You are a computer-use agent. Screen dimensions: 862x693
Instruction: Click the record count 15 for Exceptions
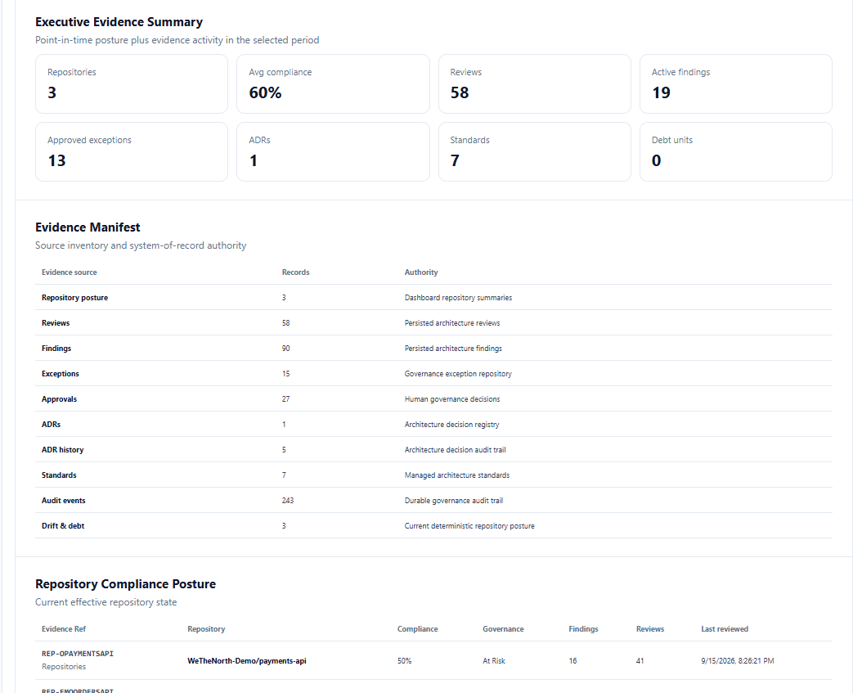(x=286, y=373)
